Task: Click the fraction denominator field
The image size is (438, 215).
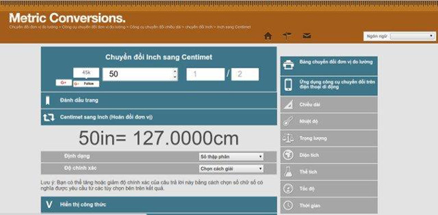Action: [245, 74]
